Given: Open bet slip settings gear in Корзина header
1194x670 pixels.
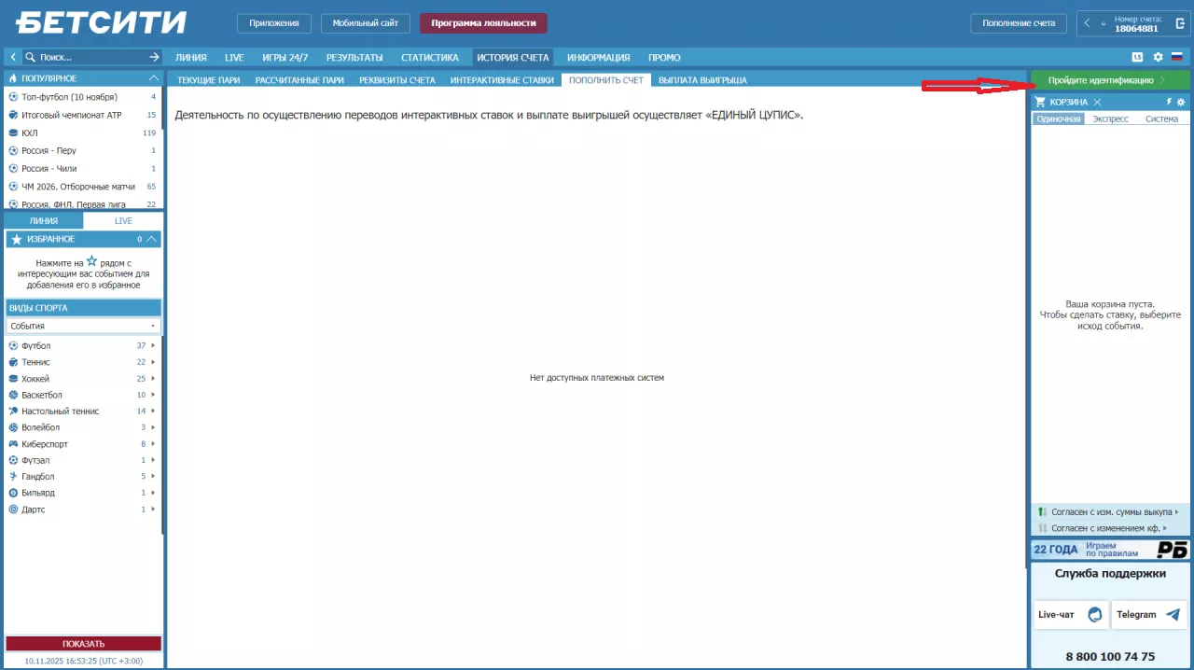Looking at the screenshot, I should 1181,102.
